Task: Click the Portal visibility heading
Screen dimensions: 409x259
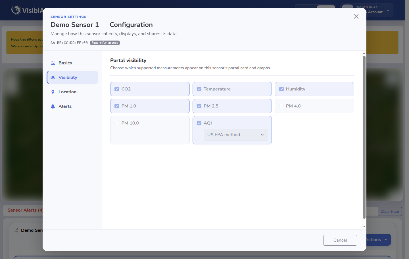Action: [128, 60]
